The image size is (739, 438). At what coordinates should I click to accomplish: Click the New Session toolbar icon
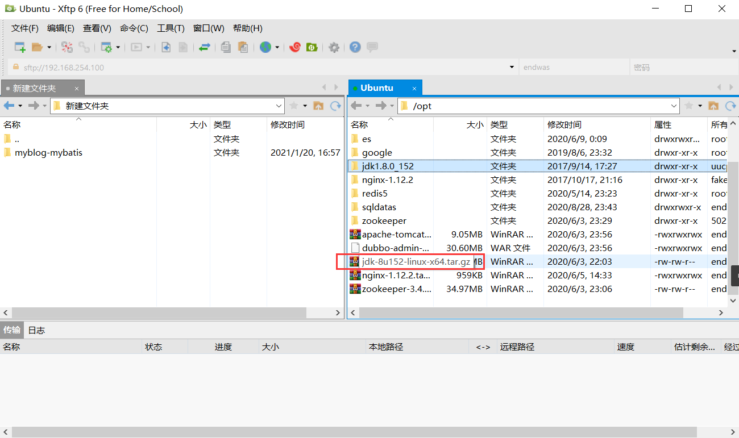pos(20,47)
